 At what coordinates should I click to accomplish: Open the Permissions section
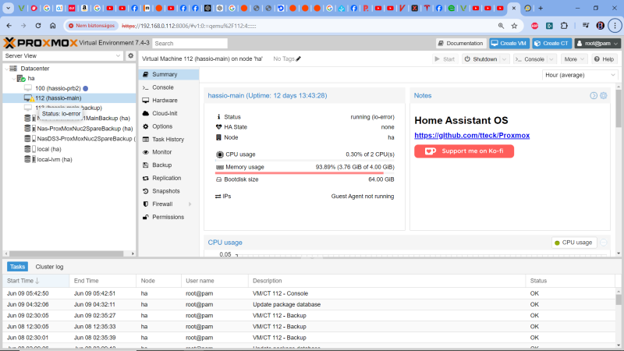168,217
